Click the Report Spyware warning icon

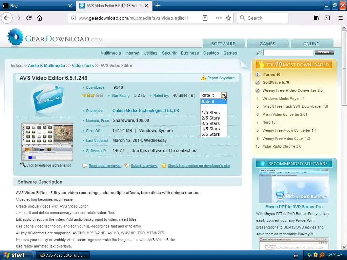[203, 78]
